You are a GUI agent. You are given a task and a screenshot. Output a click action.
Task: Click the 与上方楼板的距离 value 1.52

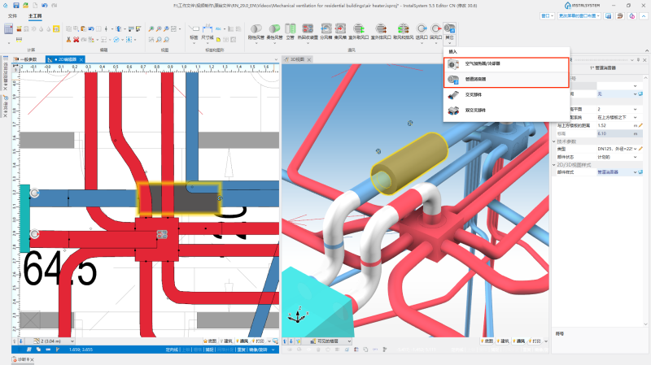click(x=615, y=125)
